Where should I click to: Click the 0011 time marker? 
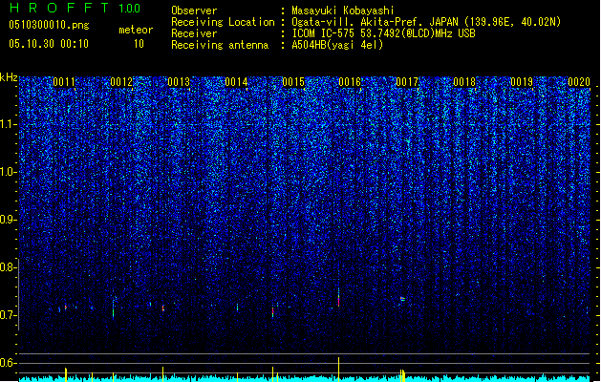(64, 82)
